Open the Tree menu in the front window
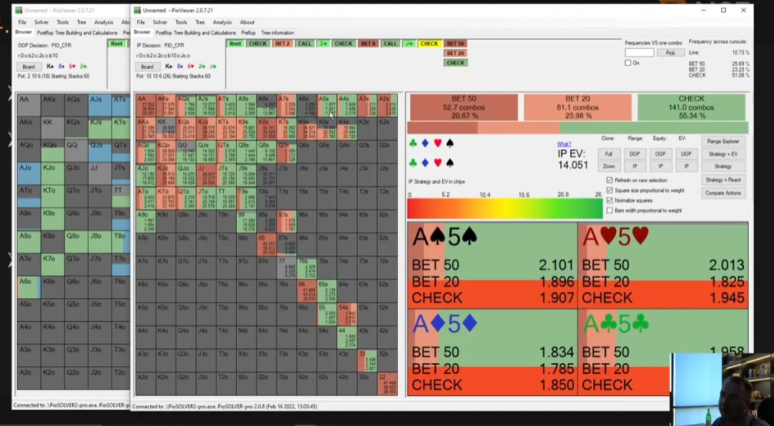Image resolution: width=774 pixels, height=426 pixels. 200,22
